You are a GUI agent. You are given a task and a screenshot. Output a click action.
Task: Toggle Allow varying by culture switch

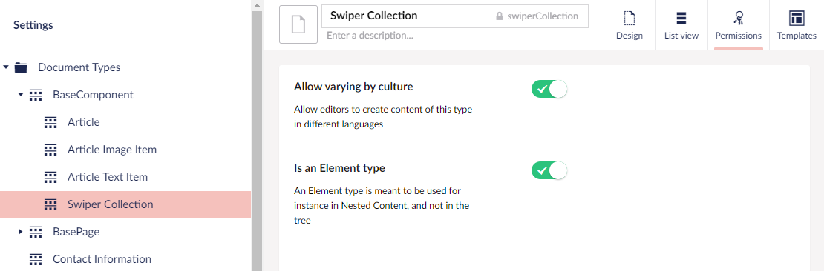[549, 89]
